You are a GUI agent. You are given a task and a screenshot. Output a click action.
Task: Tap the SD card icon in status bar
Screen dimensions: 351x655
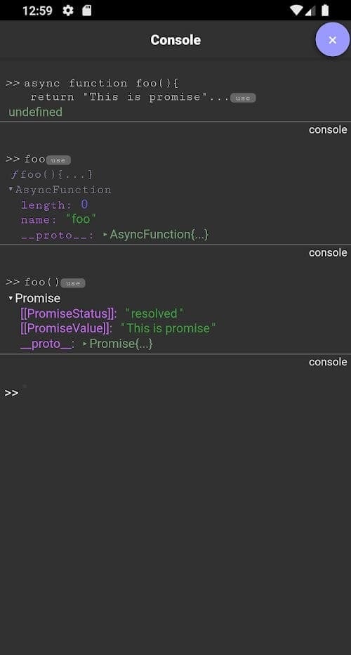click(x=87, y=11)
